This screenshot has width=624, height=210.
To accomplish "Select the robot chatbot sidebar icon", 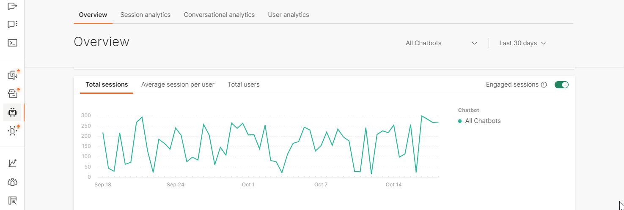I will [x=12, y=112].
